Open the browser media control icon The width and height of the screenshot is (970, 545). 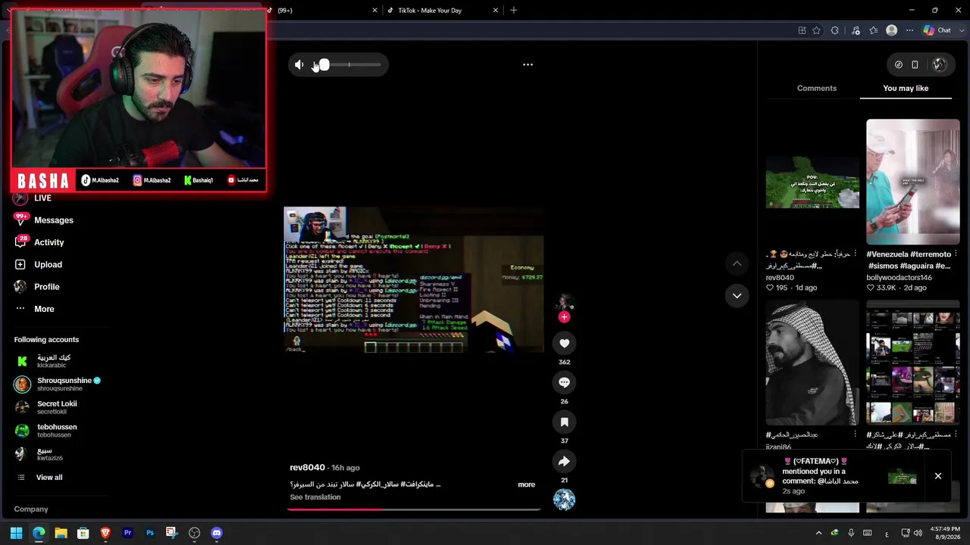[x=856, y=31]
